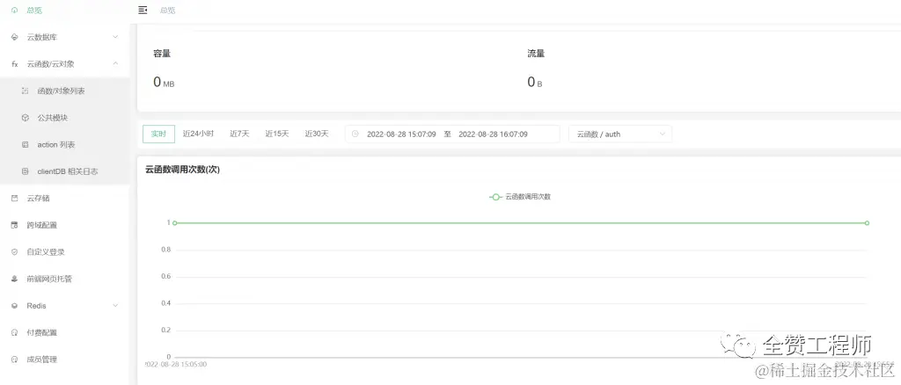Image resolution: width=901 pixels, height=385 pixels.
Task: Click the left data point on chart line
Action: [175, 222]
